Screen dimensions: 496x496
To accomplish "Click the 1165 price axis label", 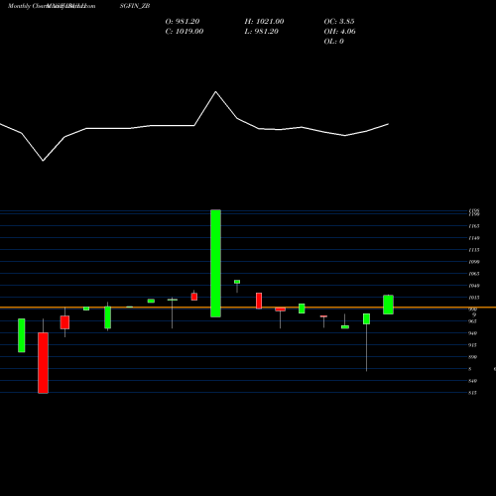I will 474,226.
